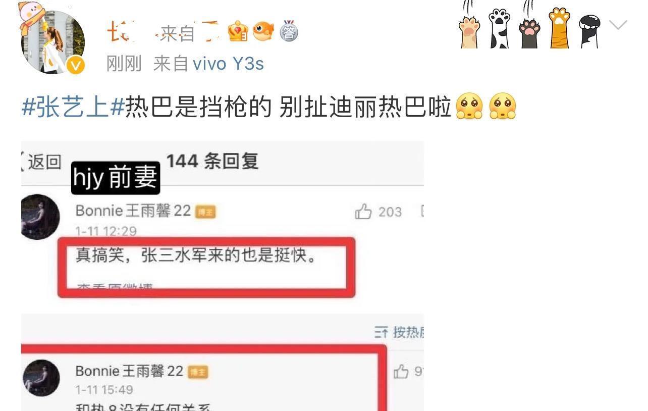Like the second Bonnie王雨馨 comment
This screenshot has width=648, height=411.
pos(401,372)
